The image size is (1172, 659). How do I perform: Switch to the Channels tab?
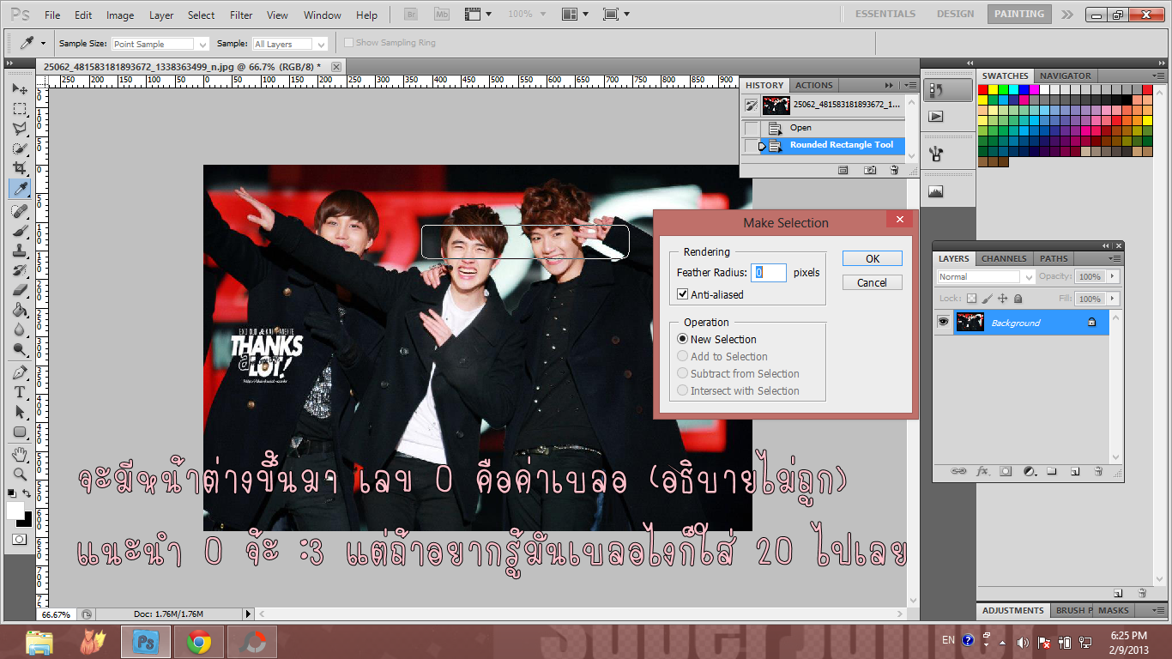(x=1004, y=258)
